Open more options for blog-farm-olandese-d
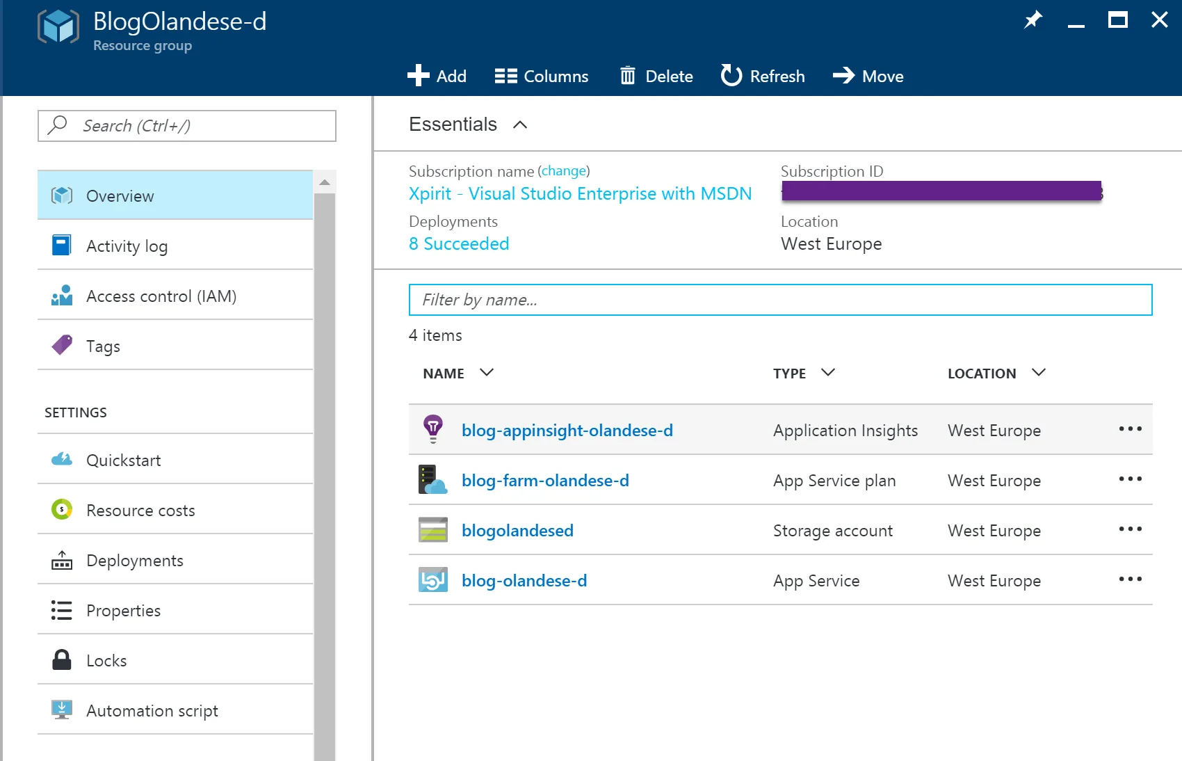The height and width of the screenshot is (761, 1182). click(x=1131, y=479)
